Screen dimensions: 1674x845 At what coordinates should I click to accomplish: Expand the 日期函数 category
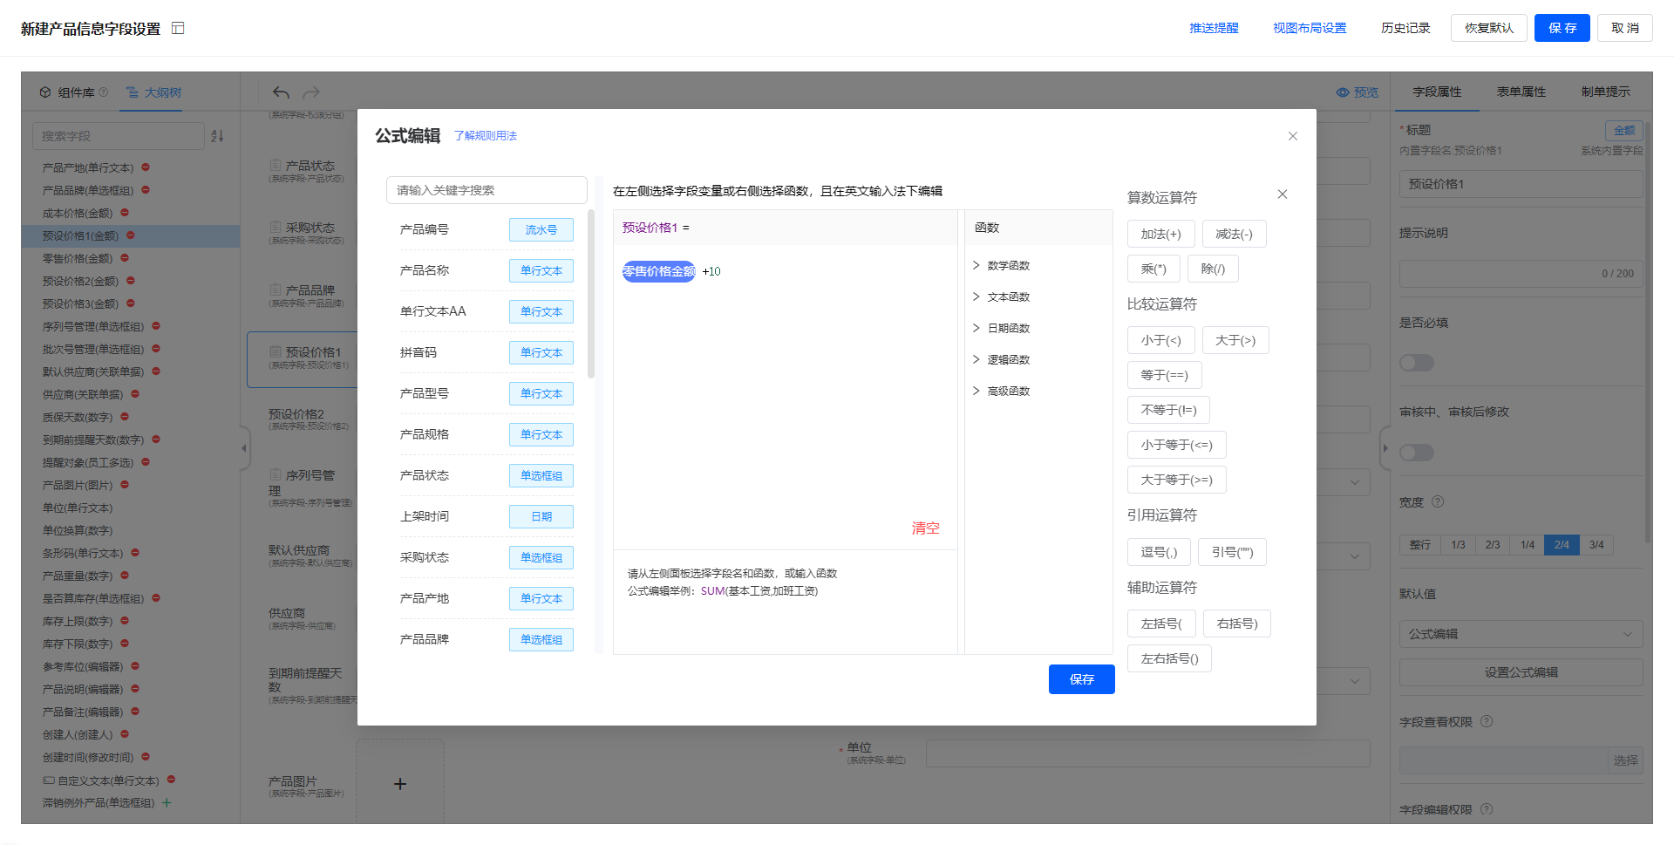1007,329
